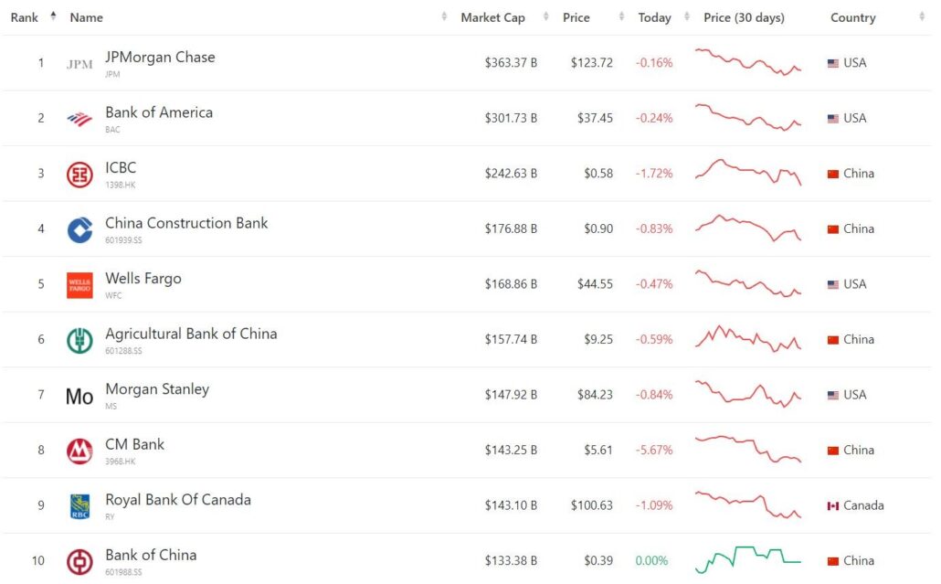Open the Today column sort control
Viewport: 941px width, 584px height.
pos(689,16)
